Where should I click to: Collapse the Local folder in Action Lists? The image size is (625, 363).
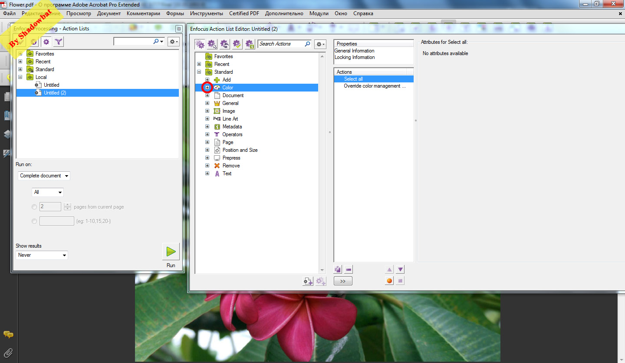[20, 77]
